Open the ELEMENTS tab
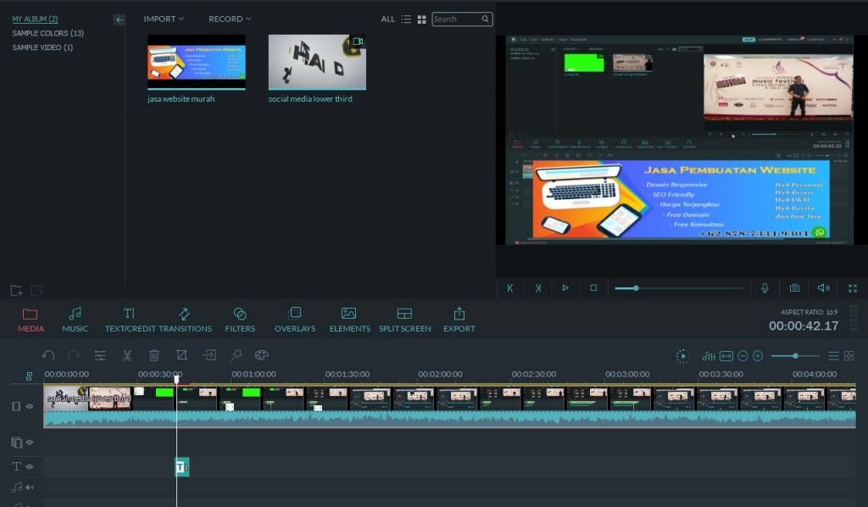Viewport: 868px width, 507px height. [x=349, y=320]
